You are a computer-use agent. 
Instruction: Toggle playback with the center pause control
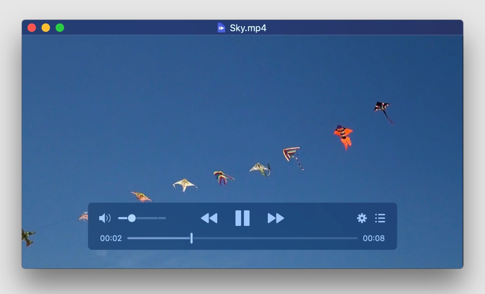point(242,218)
